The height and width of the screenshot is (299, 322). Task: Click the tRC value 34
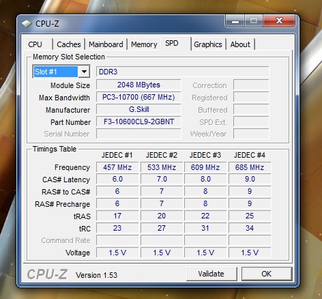tap(250, 228)
